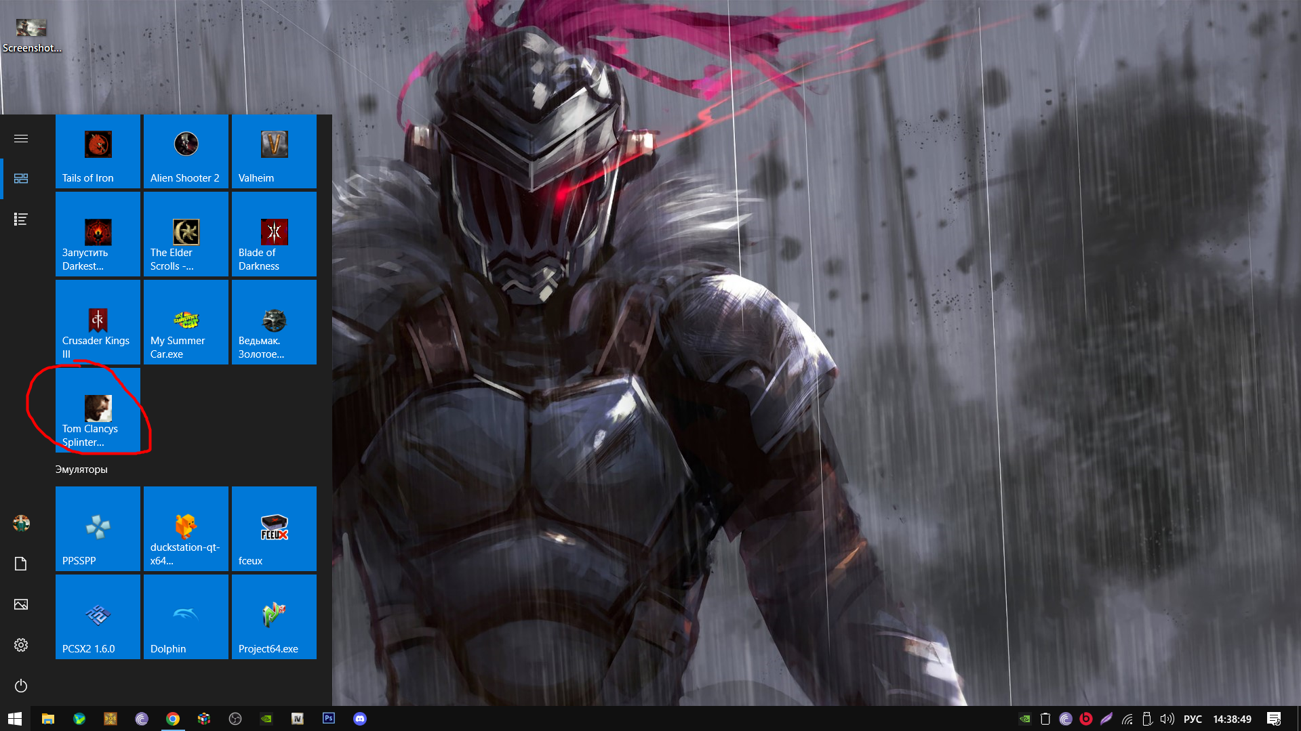Switch to the All apps list
1301x731 pixels.
click(x=21, y=219)
